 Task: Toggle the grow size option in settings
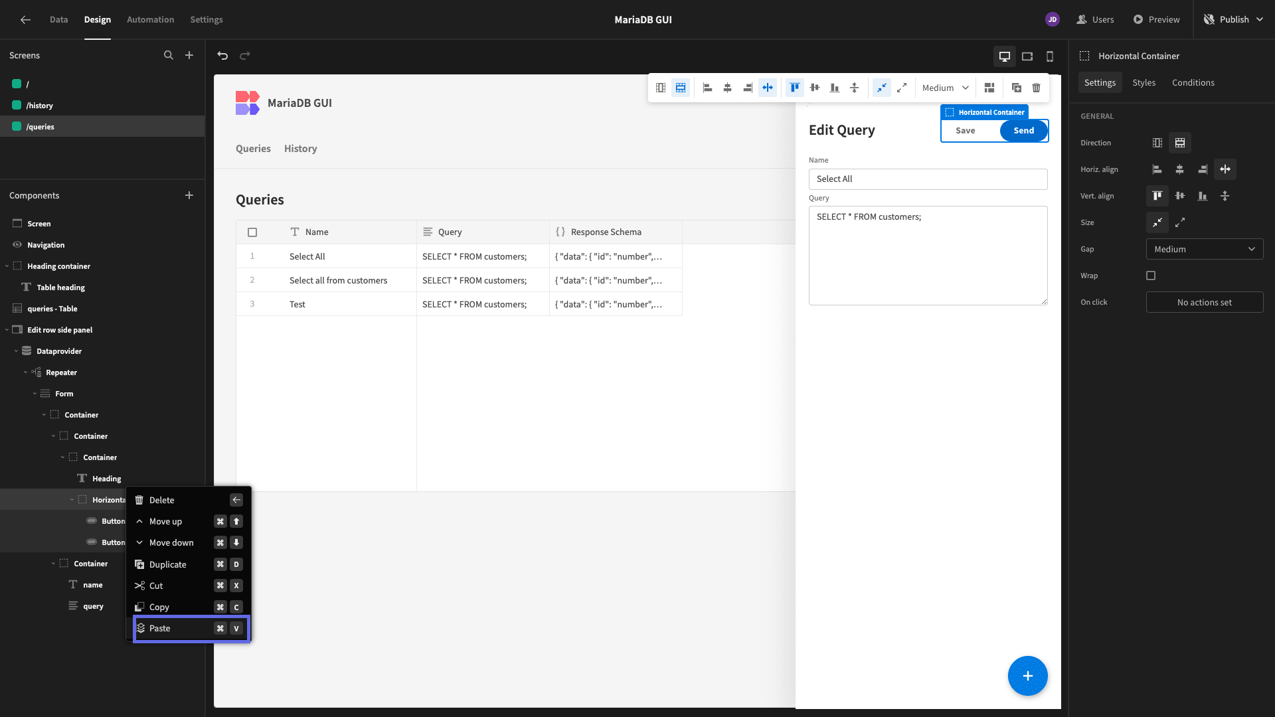(x=1180, y=222)
